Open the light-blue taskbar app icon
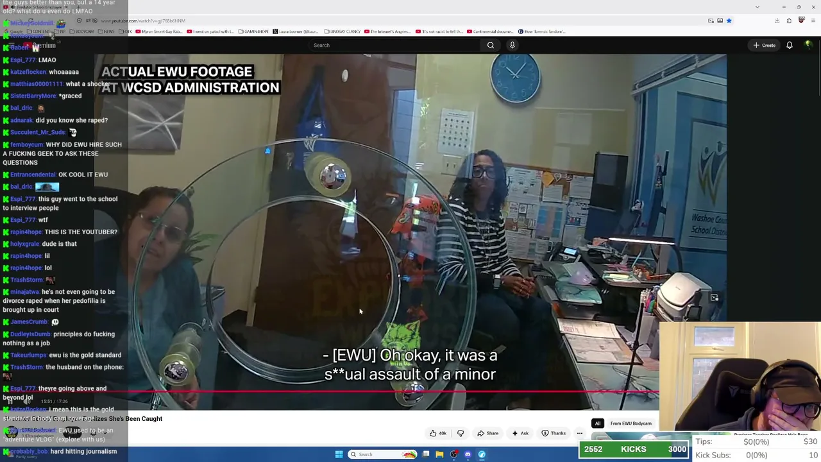The width and height of the screenshot is (821, 462). (x=482, y=454)
